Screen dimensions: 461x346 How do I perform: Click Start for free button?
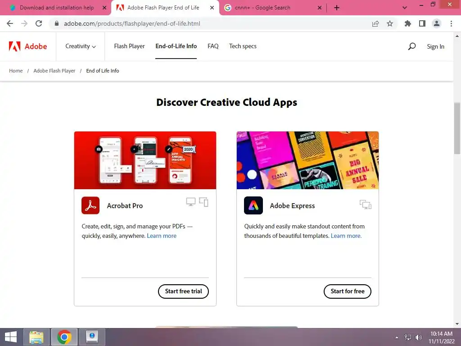pos(348,291)
